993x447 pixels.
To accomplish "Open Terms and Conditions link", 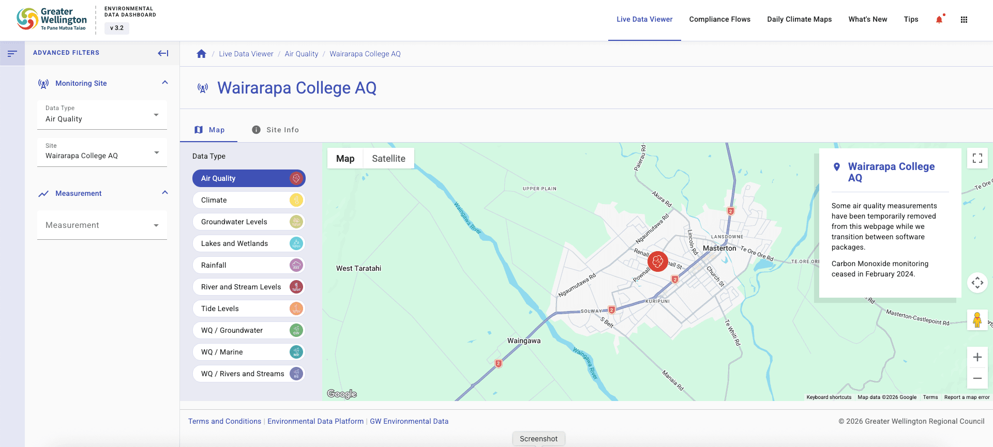I will coord(224,421).
